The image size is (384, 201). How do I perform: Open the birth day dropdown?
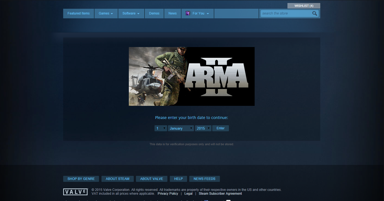point(161,128)
